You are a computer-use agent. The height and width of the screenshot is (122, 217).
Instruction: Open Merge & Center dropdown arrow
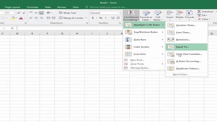pos(86,18)
